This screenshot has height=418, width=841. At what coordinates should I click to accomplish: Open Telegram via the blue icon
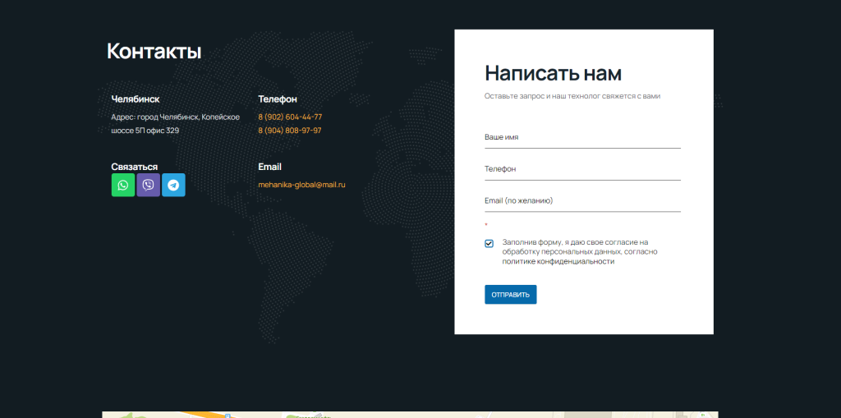(173, 185)
